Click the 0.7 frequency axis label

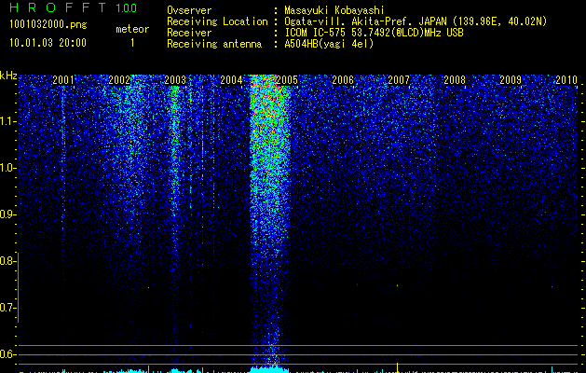coord(8,308)
